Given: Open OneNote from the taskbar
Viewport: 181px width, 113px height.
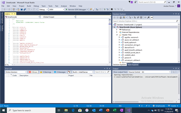Looking at the screenshot, I should click(x=121, y=110).
